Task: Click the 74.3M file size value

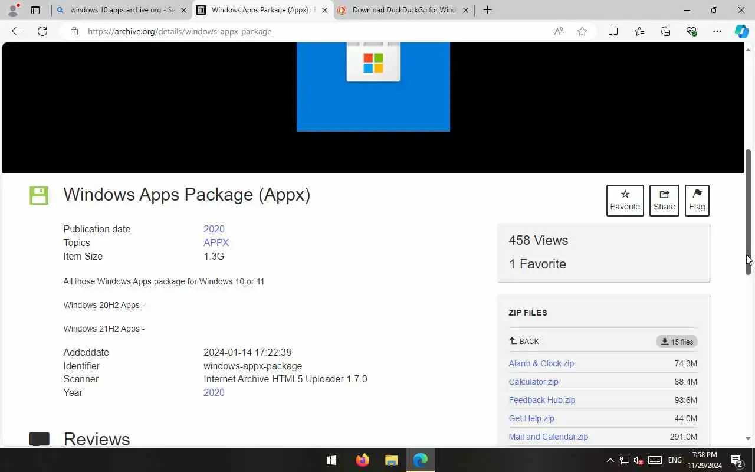Action: coord(686,363)
